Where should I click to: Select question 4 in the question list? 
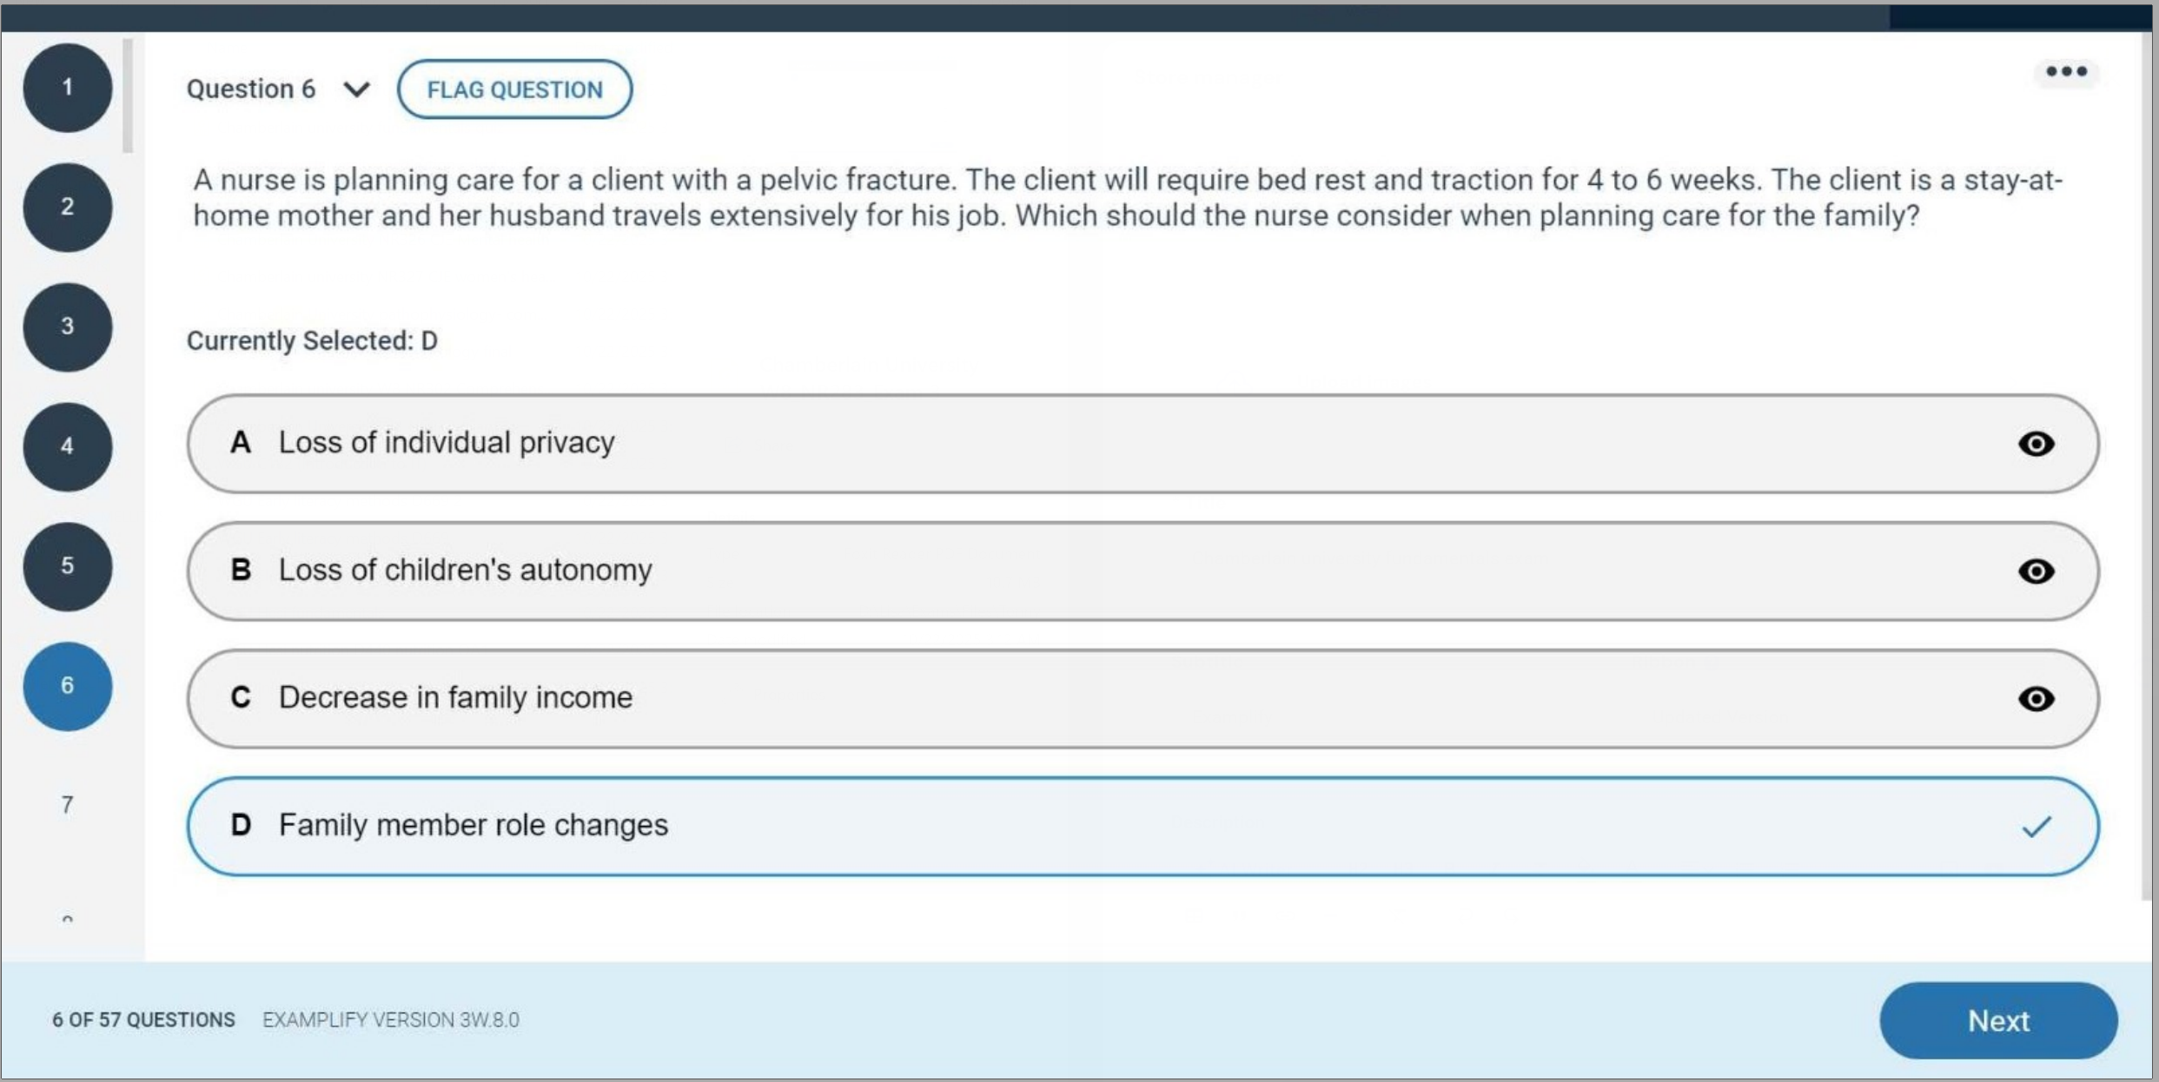point(67,445)
